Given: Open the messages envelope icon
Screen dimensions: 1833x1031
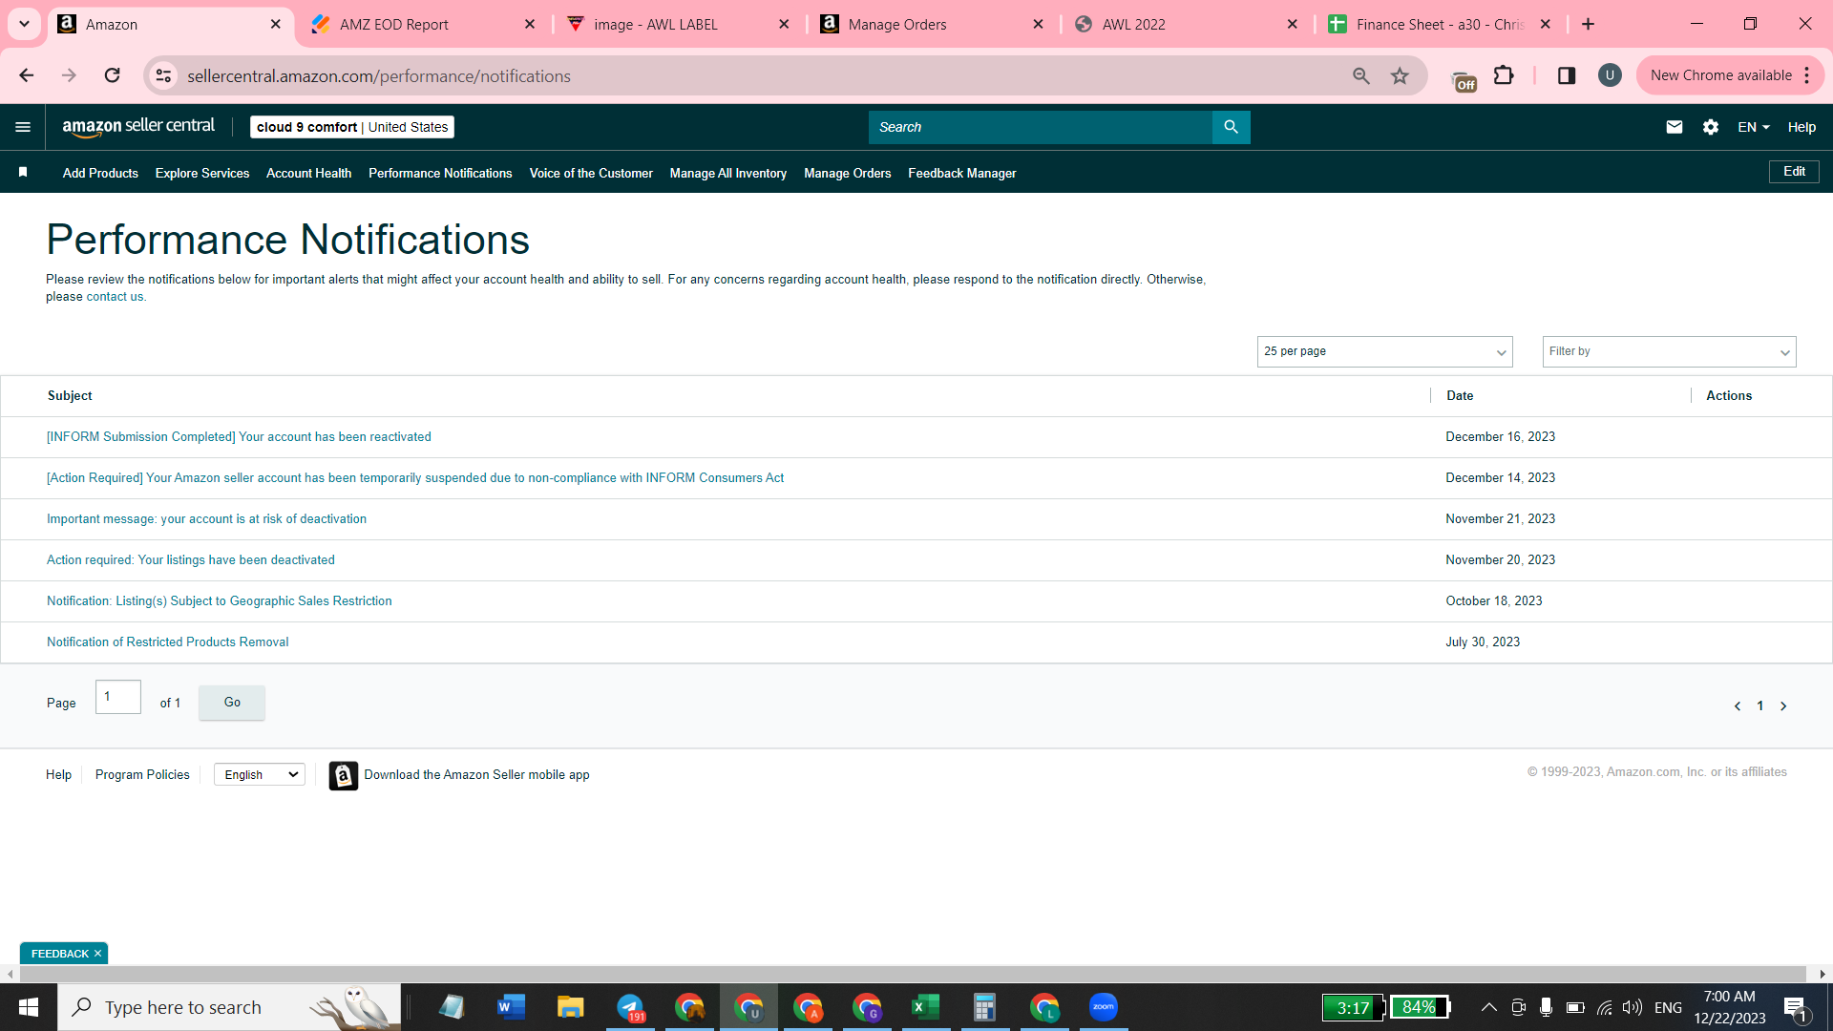Looking at the screenshot, I should (1675, 127).
